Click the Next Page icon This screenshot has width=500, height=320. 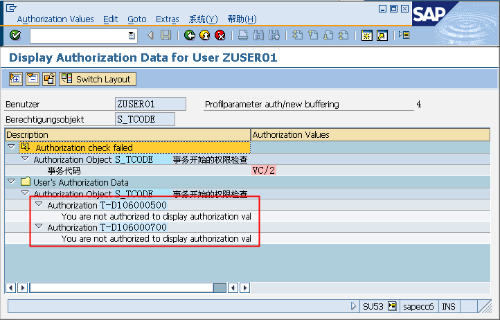328,35
